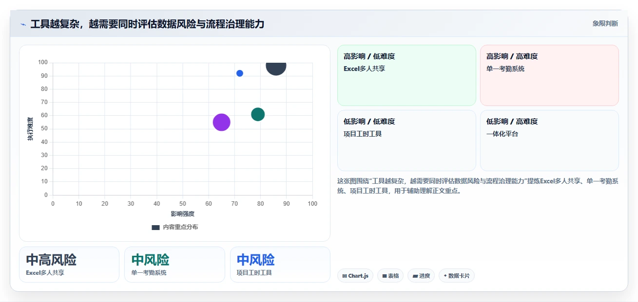Image resolution: width=638 pixels, height=302 pixels.
Task: Click the title 工具越复杂 heading text
Action: [147, 24]
